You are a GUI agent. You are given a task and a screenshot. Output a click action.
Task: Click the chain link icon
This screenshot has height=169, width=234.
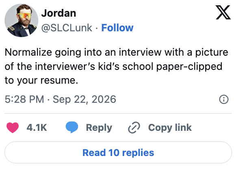click(x=134, y=128)
